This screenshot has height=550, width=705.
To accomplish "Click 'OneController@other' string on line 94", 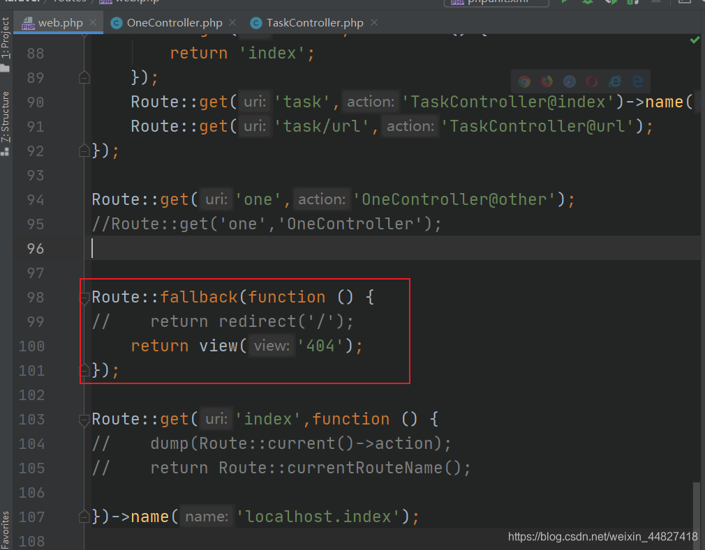I will pos(454,199).
